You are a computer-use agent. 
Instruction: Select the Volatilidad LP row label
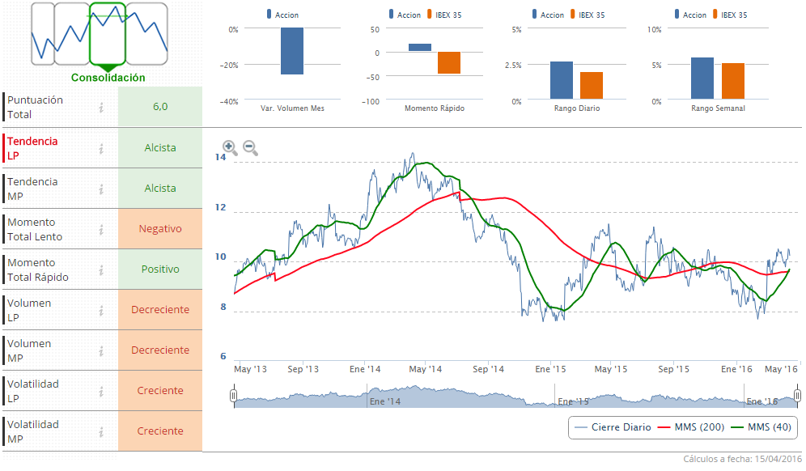(x=32, y=391)
